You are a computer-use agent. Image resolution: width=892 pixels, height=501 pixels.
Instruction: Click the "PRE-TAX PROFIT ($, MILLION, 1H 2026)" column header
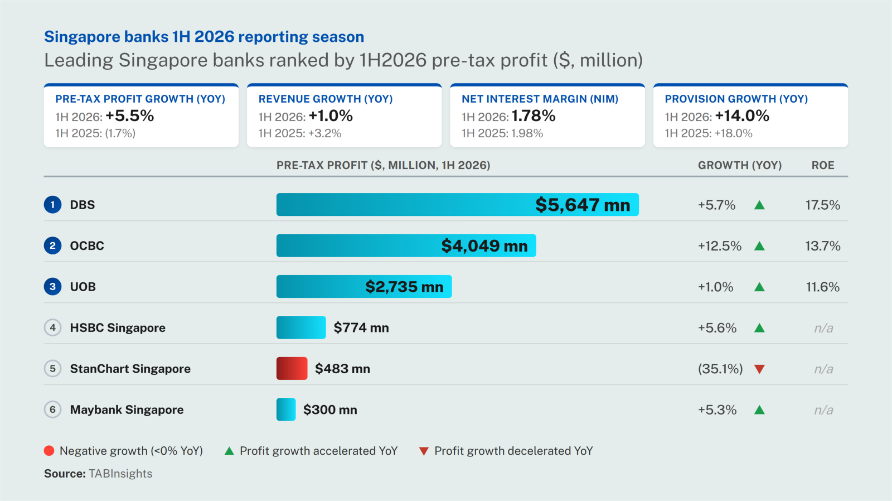pos(384,165)
